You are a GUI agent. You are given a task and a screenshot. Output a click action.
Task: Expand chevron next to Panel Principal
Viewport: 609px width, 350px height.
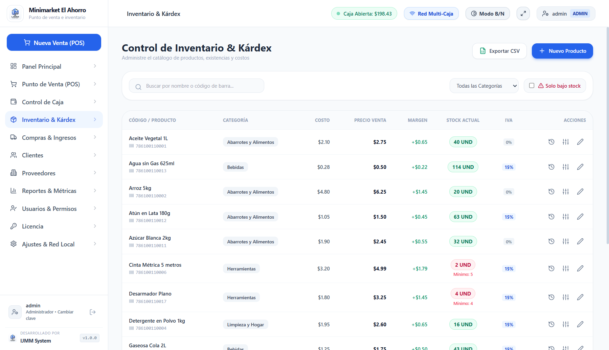pyautogui.click(x=95, y=66)
